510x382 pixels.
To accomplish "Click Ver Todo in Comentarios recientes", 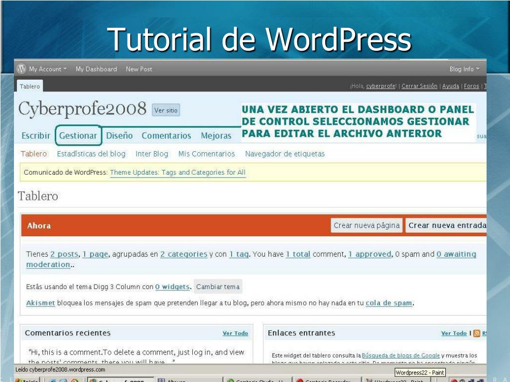I will click(x=235, y=333).
